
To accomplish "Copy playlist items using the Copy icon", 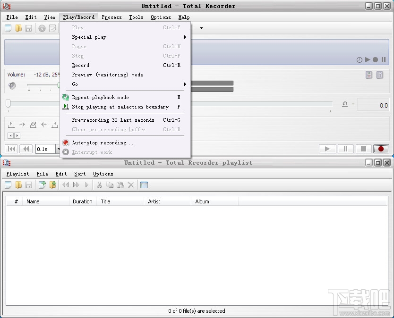I will tap(111, 184).
